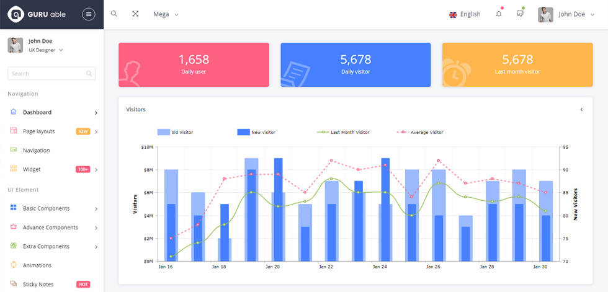The height and width of the screenshot is (292, 608).
Task: Open notifications bell icon
Action: click(x=499, y=14)
